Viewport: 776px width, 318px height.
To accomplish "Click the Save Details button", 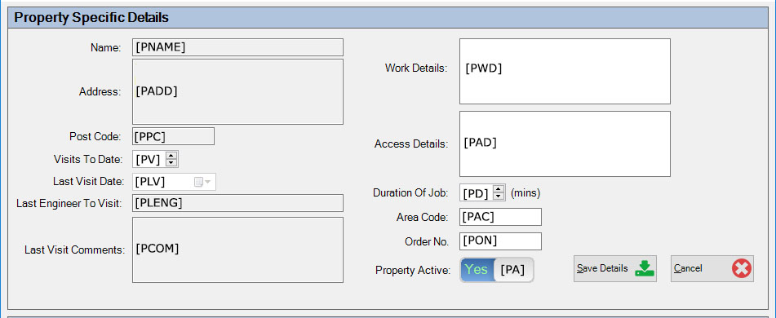I will point(615,268).
